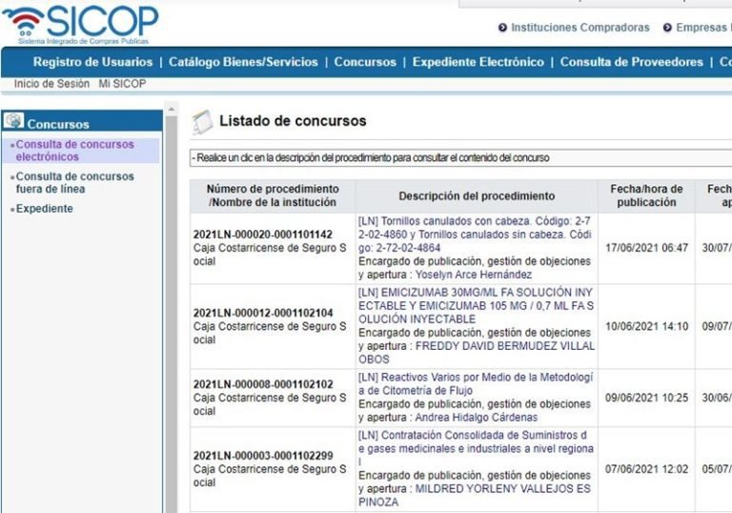Image resolution: width=732 pixels, height=513 pixels.
Task: Click the Instituciones Compradoras arrow bullet
Action: [x=502, y=28]
